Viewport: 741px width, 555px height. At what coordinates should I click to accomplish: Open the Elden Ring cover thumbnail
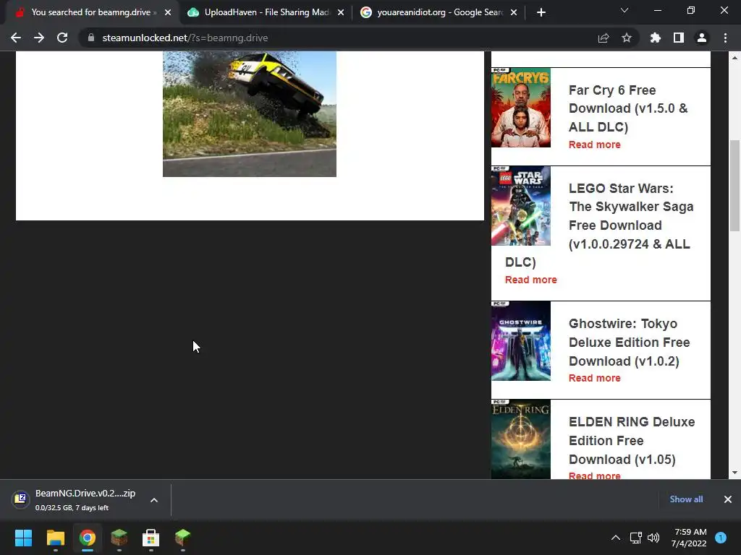click(521, 439)
